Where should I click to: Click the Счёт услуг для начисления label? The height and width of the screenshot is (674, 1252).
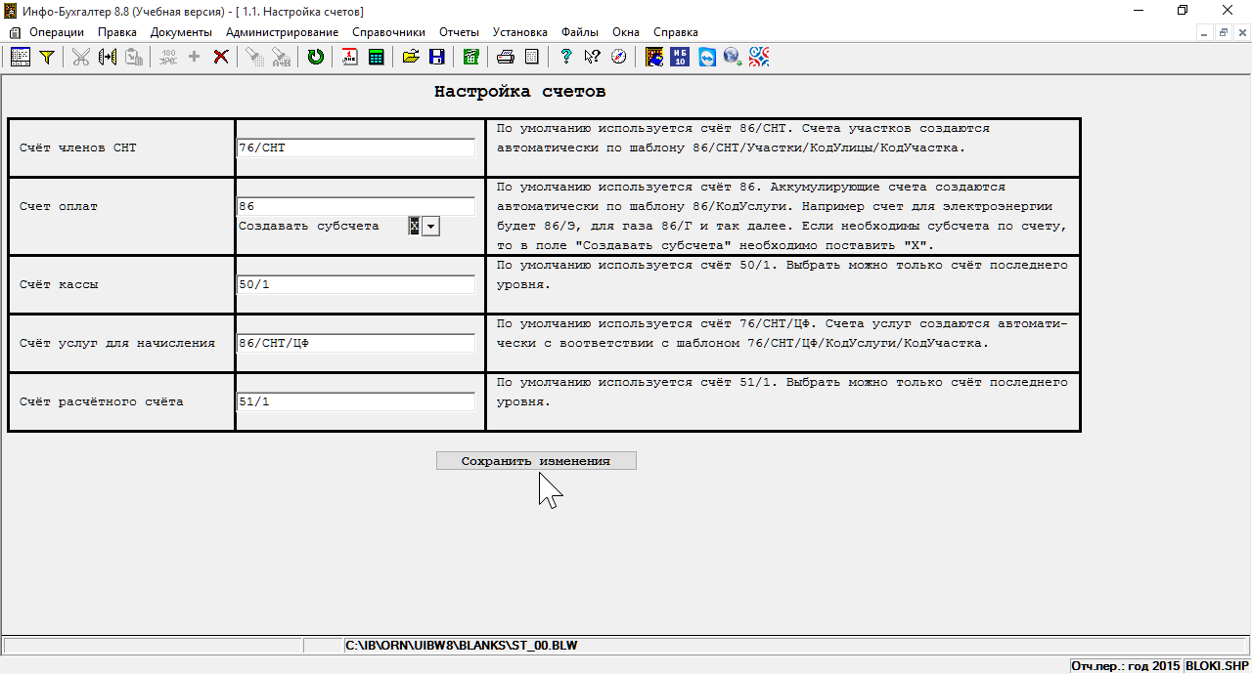pos(117,344)
